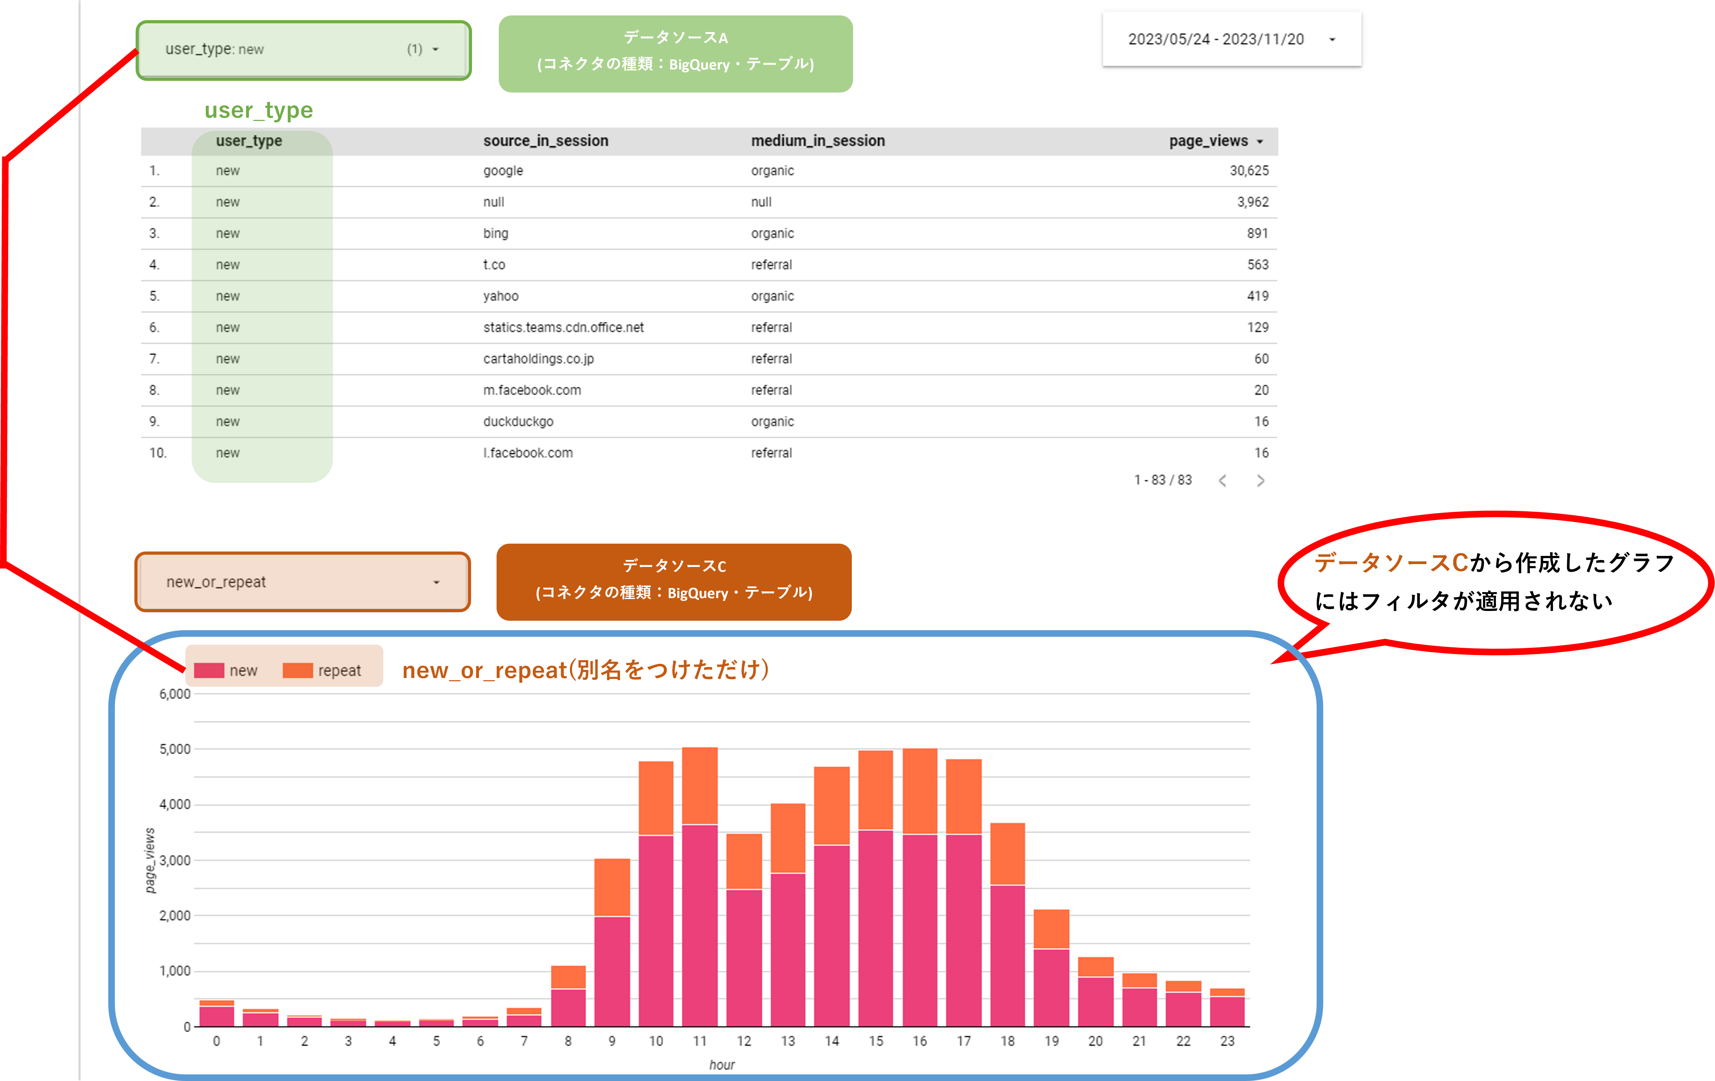Select the 'yahoo' source cell
1715x1081 pixels.
501,296
